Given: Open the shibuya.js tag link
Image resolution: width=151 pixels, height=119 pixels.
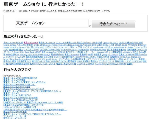Looking at the screenshot, I should [x=45, y=55].
